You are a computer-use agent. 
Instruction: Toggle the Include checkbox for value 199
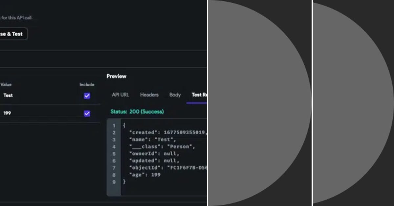click(x=86, y=113)
